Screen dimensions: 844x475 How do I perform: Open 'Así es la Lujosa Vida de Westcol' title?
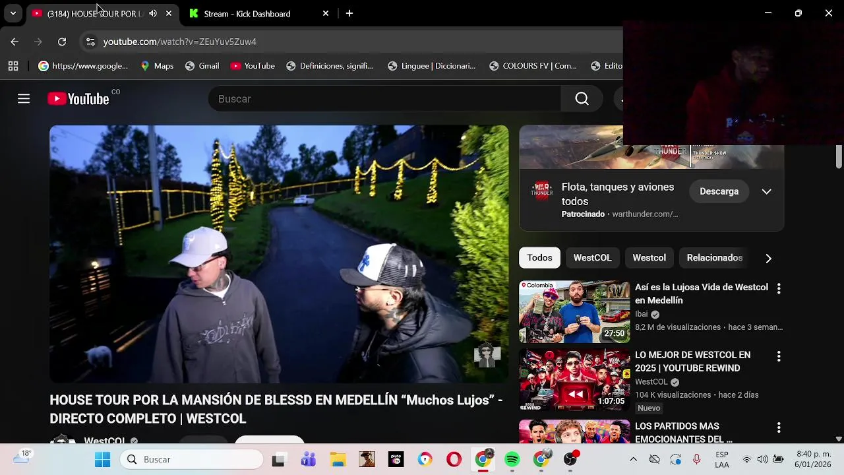pos(702,294)
